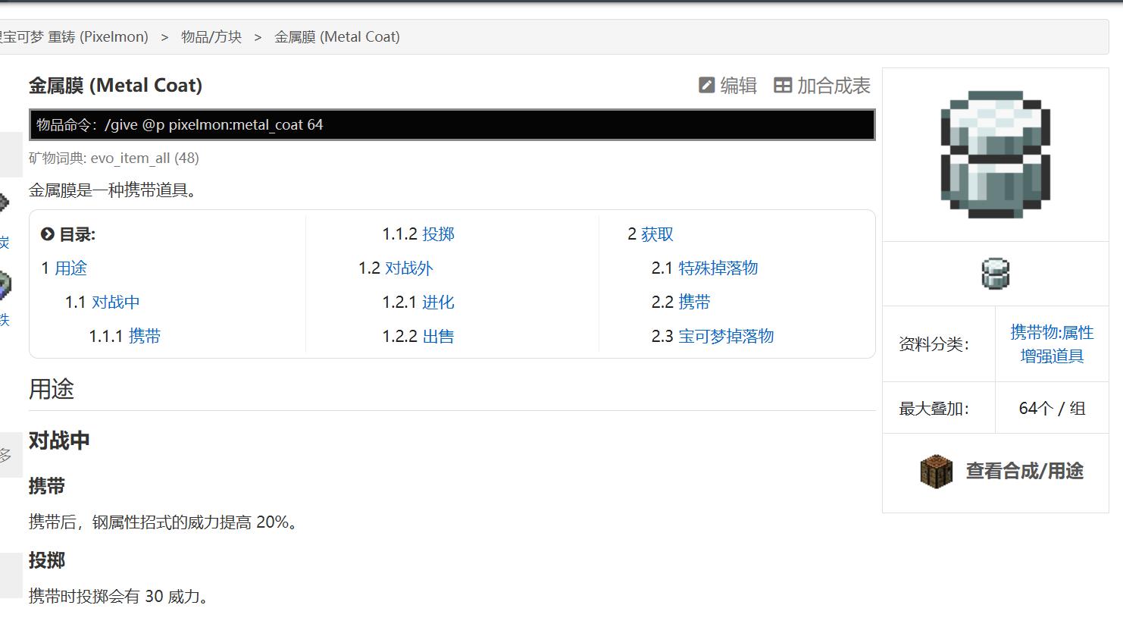Click 资料分类 label cell
1123x624 pixels.
[939, 344]
